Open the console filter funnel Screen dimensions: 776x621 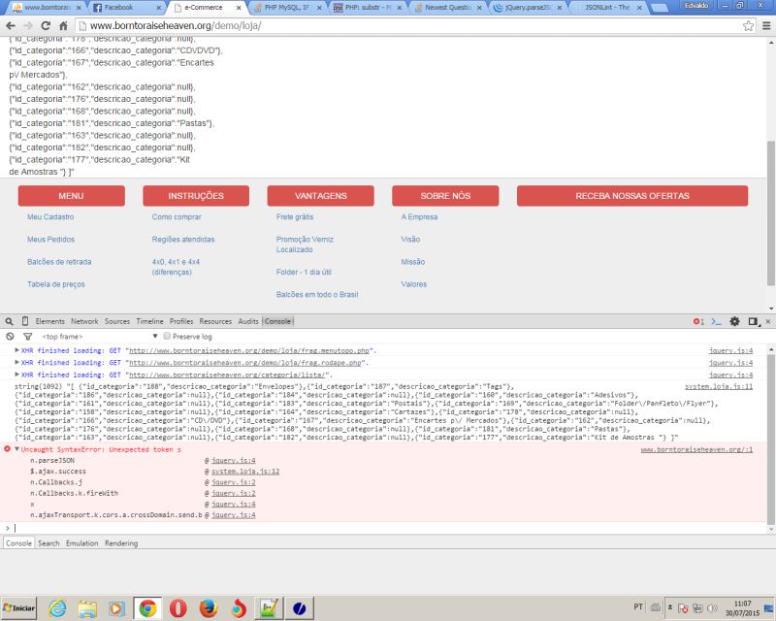[26, 335]
